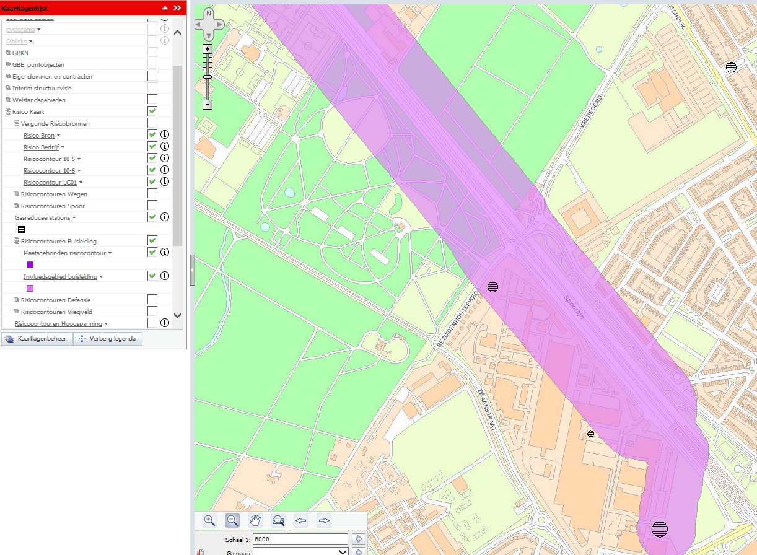757x555 pixels.
Task: Expand the GBKN layer group
Action: click(9, 53)
